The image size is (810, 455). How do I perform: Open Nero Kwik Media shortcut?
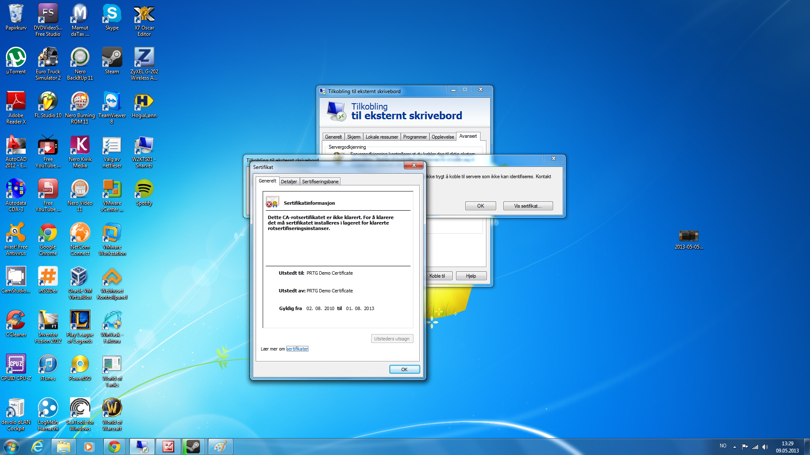[80, 151]
